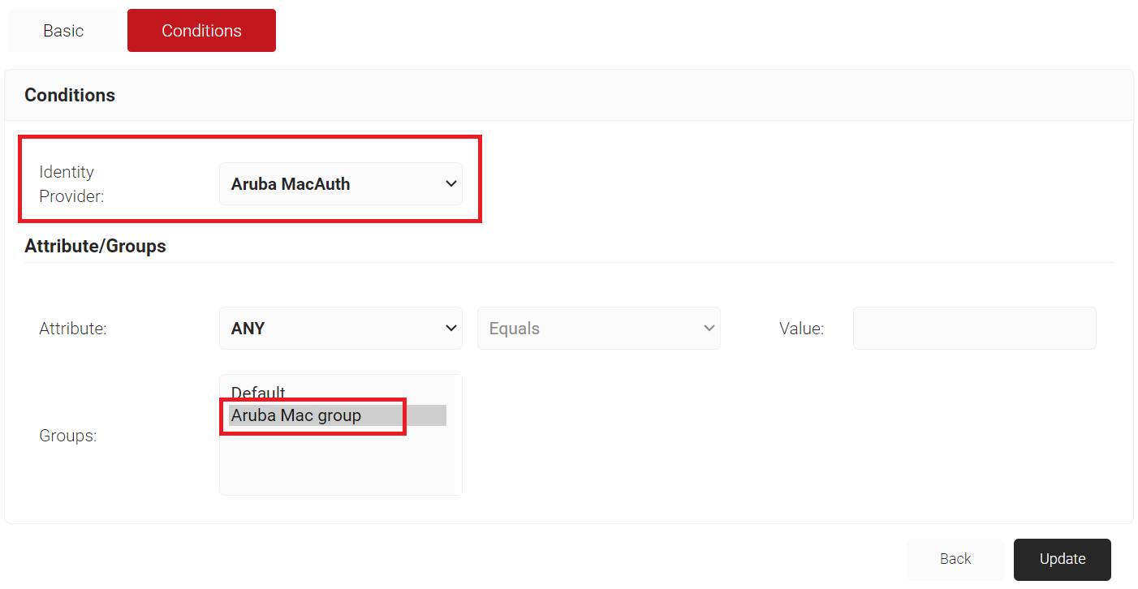Open the Identity Provider dropdown
Viewport: 1138px width, 589px height.
341,184
